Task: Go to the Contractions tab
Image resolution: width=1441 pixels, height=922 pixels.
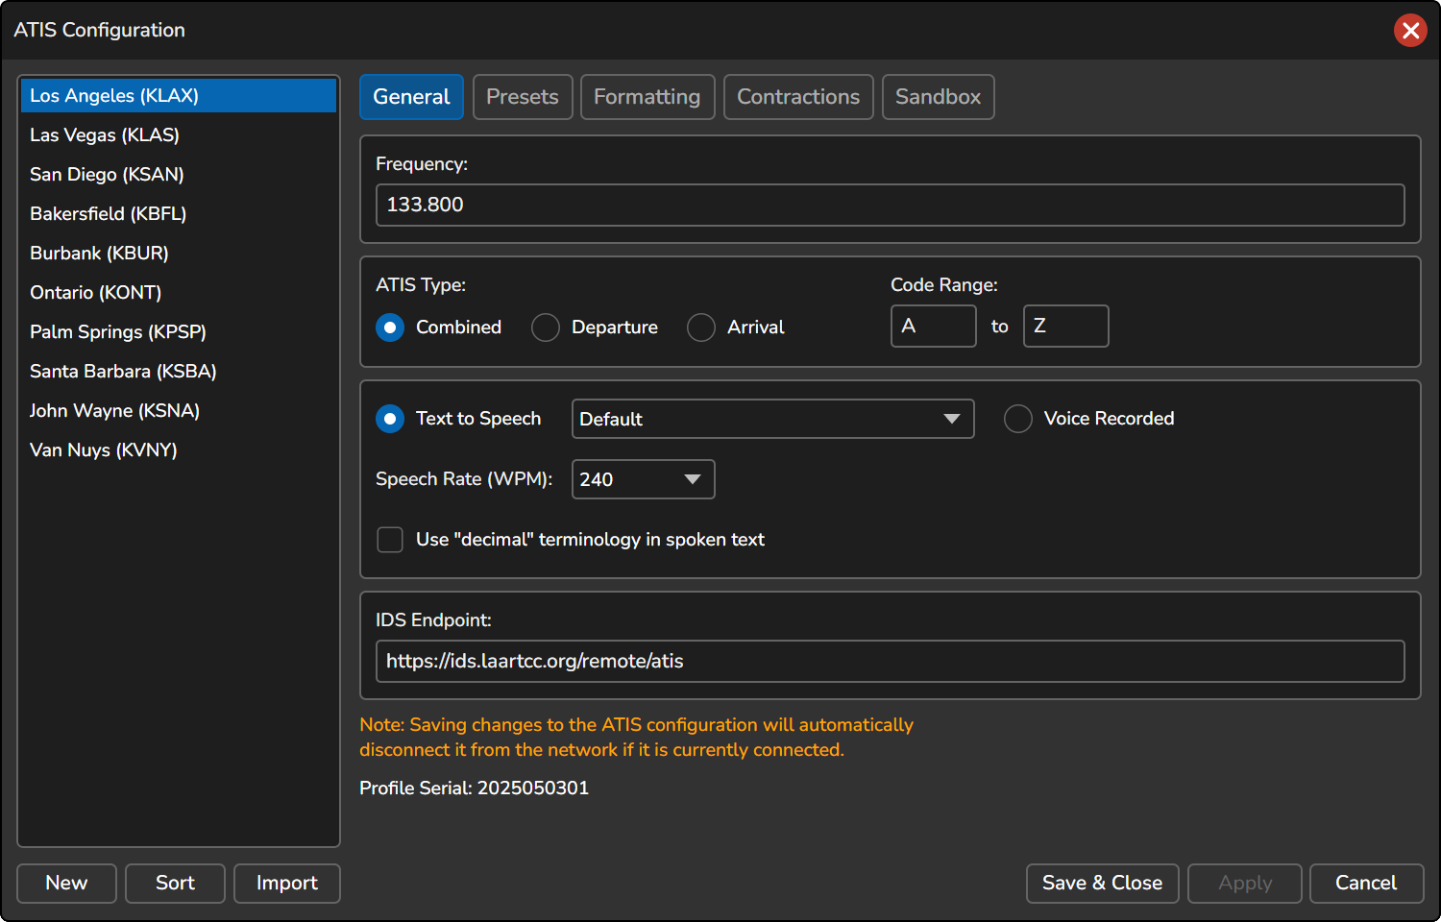Action: point(798,97)
